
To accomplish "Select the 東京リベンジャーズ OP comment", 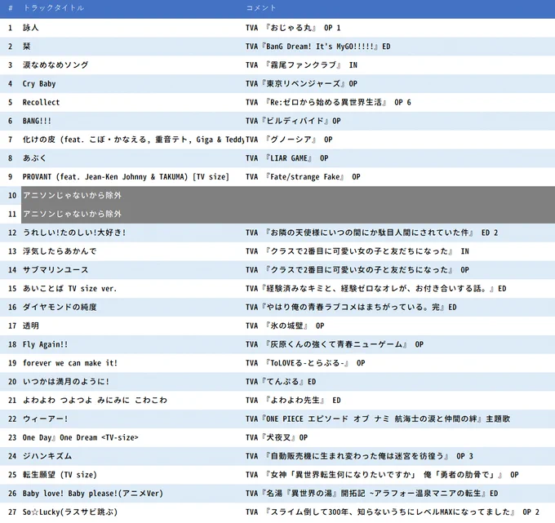I will [301, 83].
